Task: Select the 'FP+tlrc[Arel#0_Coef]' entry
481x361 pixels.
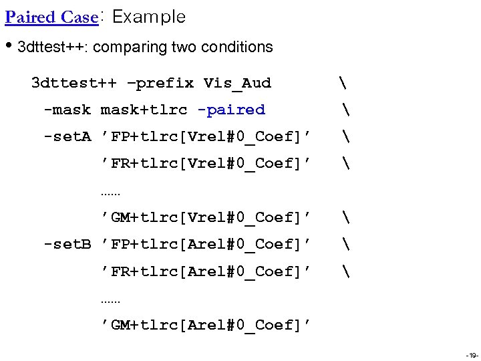Action: pos(205,245)
